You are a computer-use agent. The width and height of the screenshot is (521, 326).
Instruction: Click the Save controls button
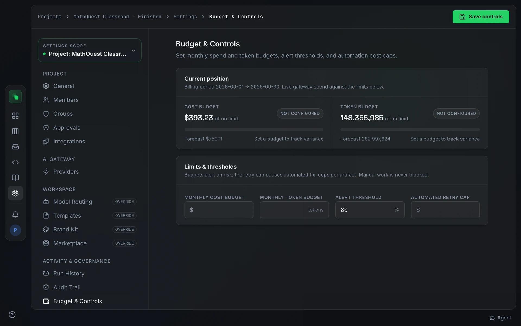click(481, 17)
